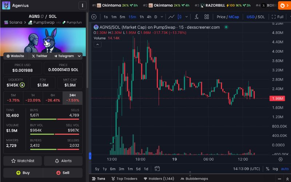This screenshot has width=291, height=182.
Task: Set chart range to 5y
Action: point(97,169)
